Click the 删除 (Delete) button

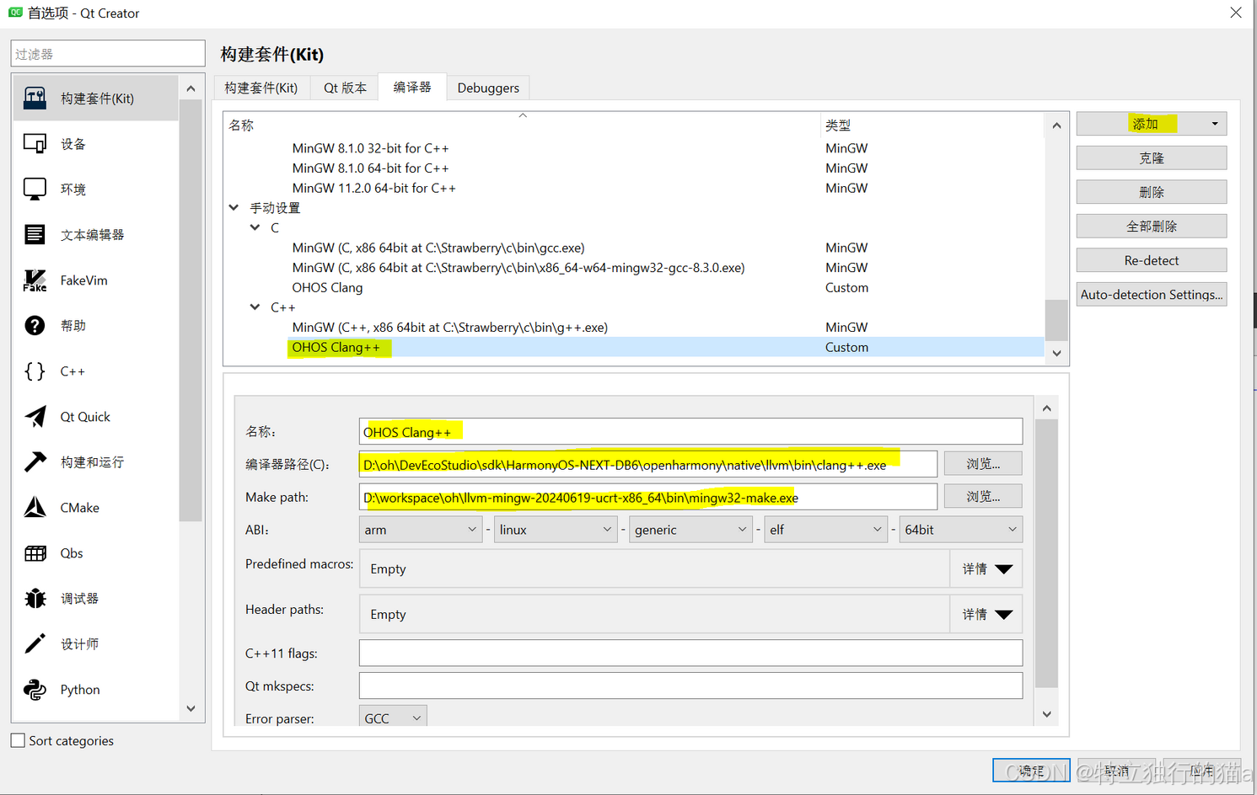click(1152, 192)
